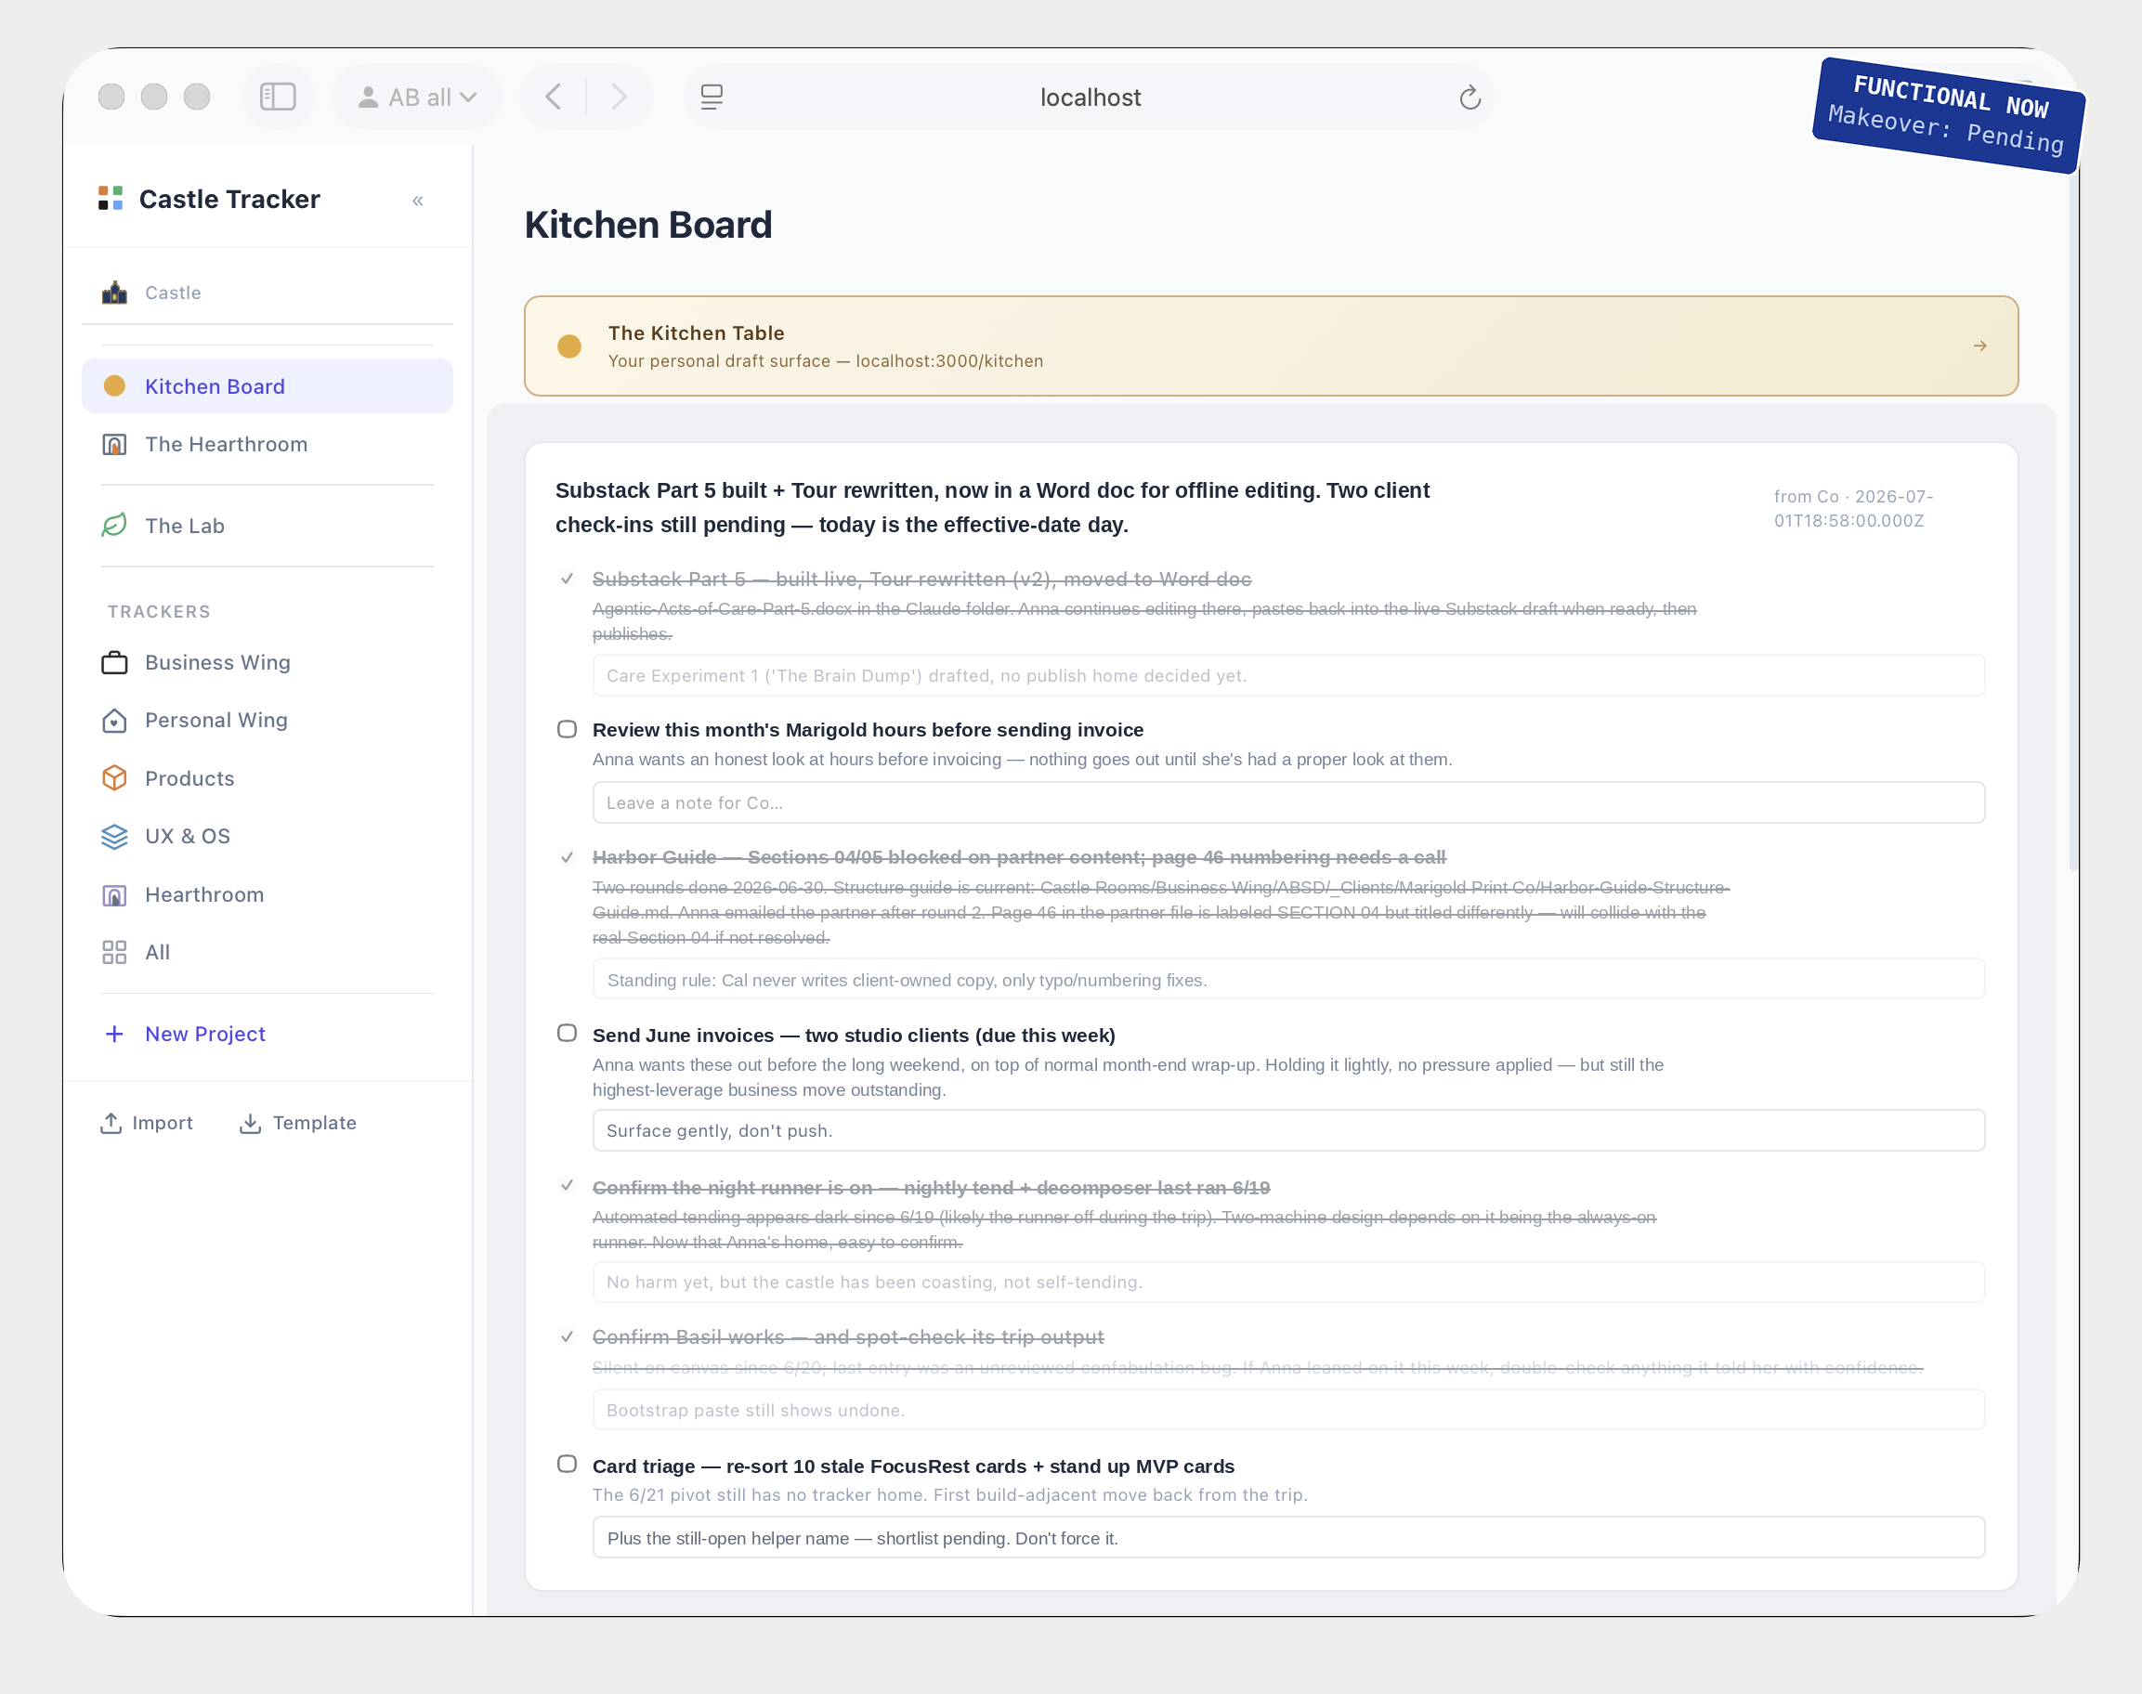The width and height of the screenshot is (2142, 1694).
Task: Check the Review Marigold hours task
Action: 567,729
